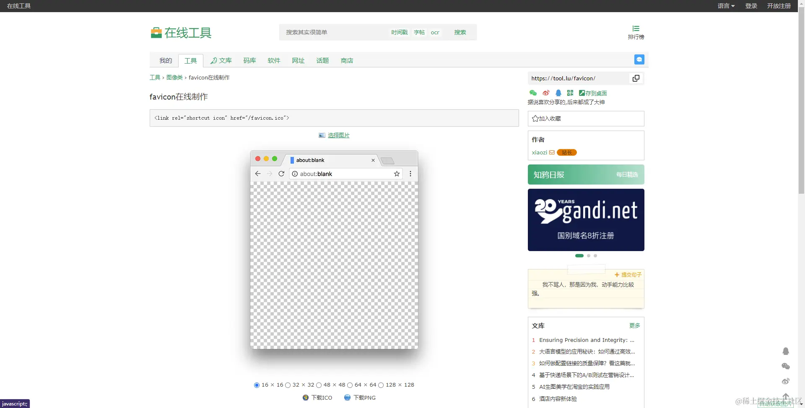Click the floating QQ icon at right edge
This screenshot has height=408, width=805.
[786, 351]
